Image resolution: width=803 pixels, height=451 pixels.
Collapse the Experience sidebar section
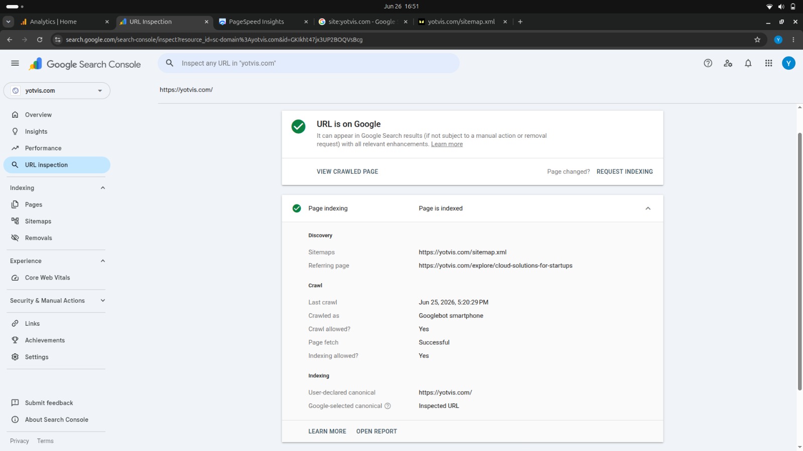[103, 261]
